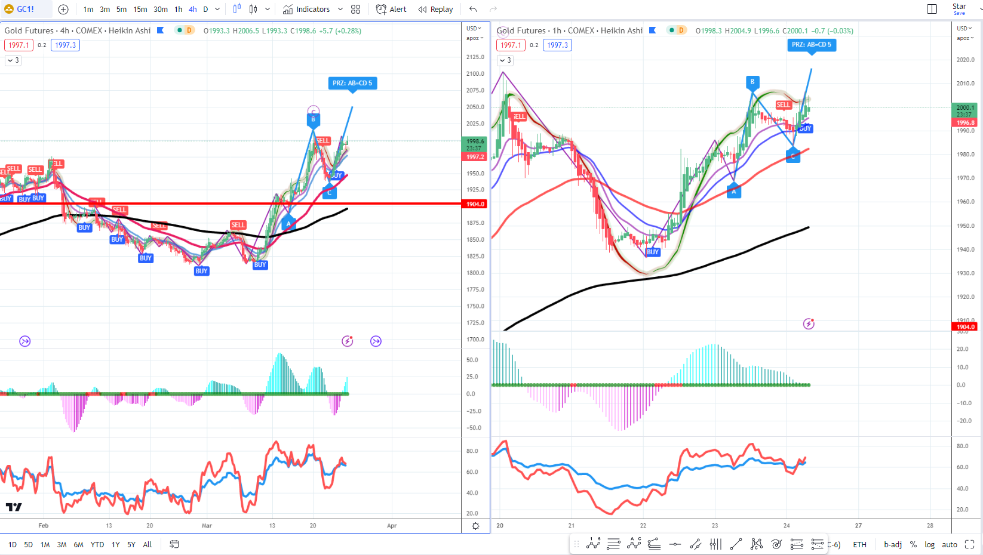Switch to the 4h timeframe
The height and width of the screenshot is (555, 983).
point(193,9)
